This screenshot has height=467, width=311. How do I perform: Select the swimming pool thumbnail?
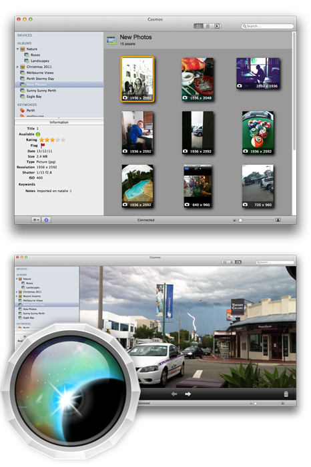[x=137, y=186]
